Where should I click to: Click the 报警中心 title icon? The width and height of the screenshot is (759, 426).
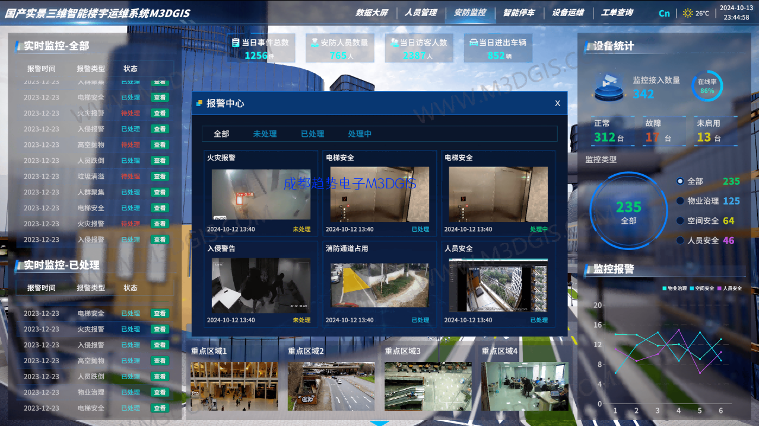(x=199, y=103)
